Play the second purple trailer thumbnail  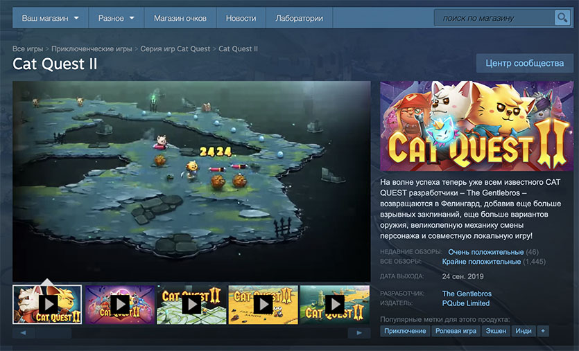(x=120, y=305)
